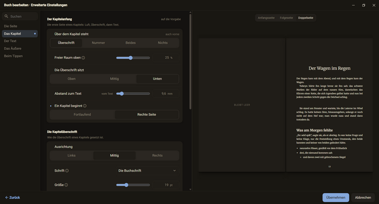Click Übernehmen button
Image resolution: width=379 pixels, height=204 pixels.
coord(336,197)
